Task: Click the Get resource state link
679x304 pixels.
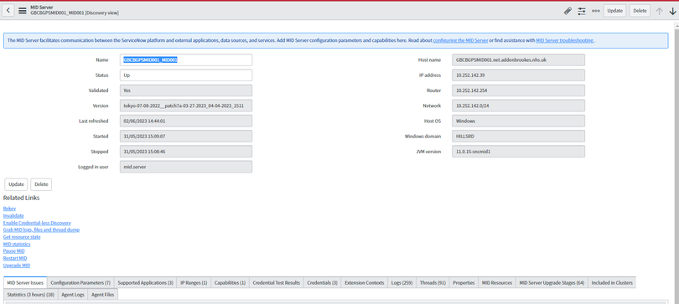Action: coord(22,237)
